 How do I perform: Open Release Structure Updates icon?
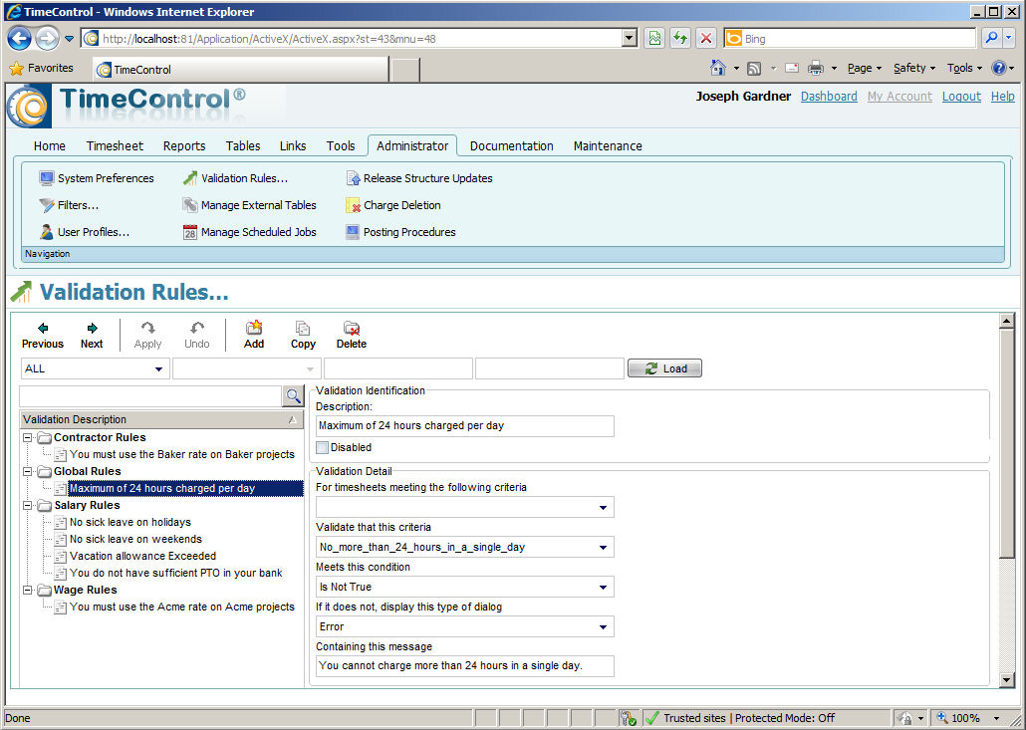pos(353,178)
